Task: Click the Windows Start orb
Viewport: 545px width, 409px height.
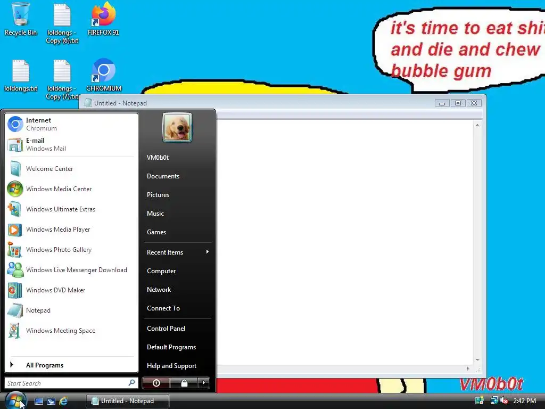Action: (x=15, y=400)
